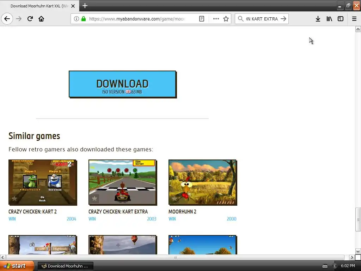Expand hidden system tray icons

point(335,266)
